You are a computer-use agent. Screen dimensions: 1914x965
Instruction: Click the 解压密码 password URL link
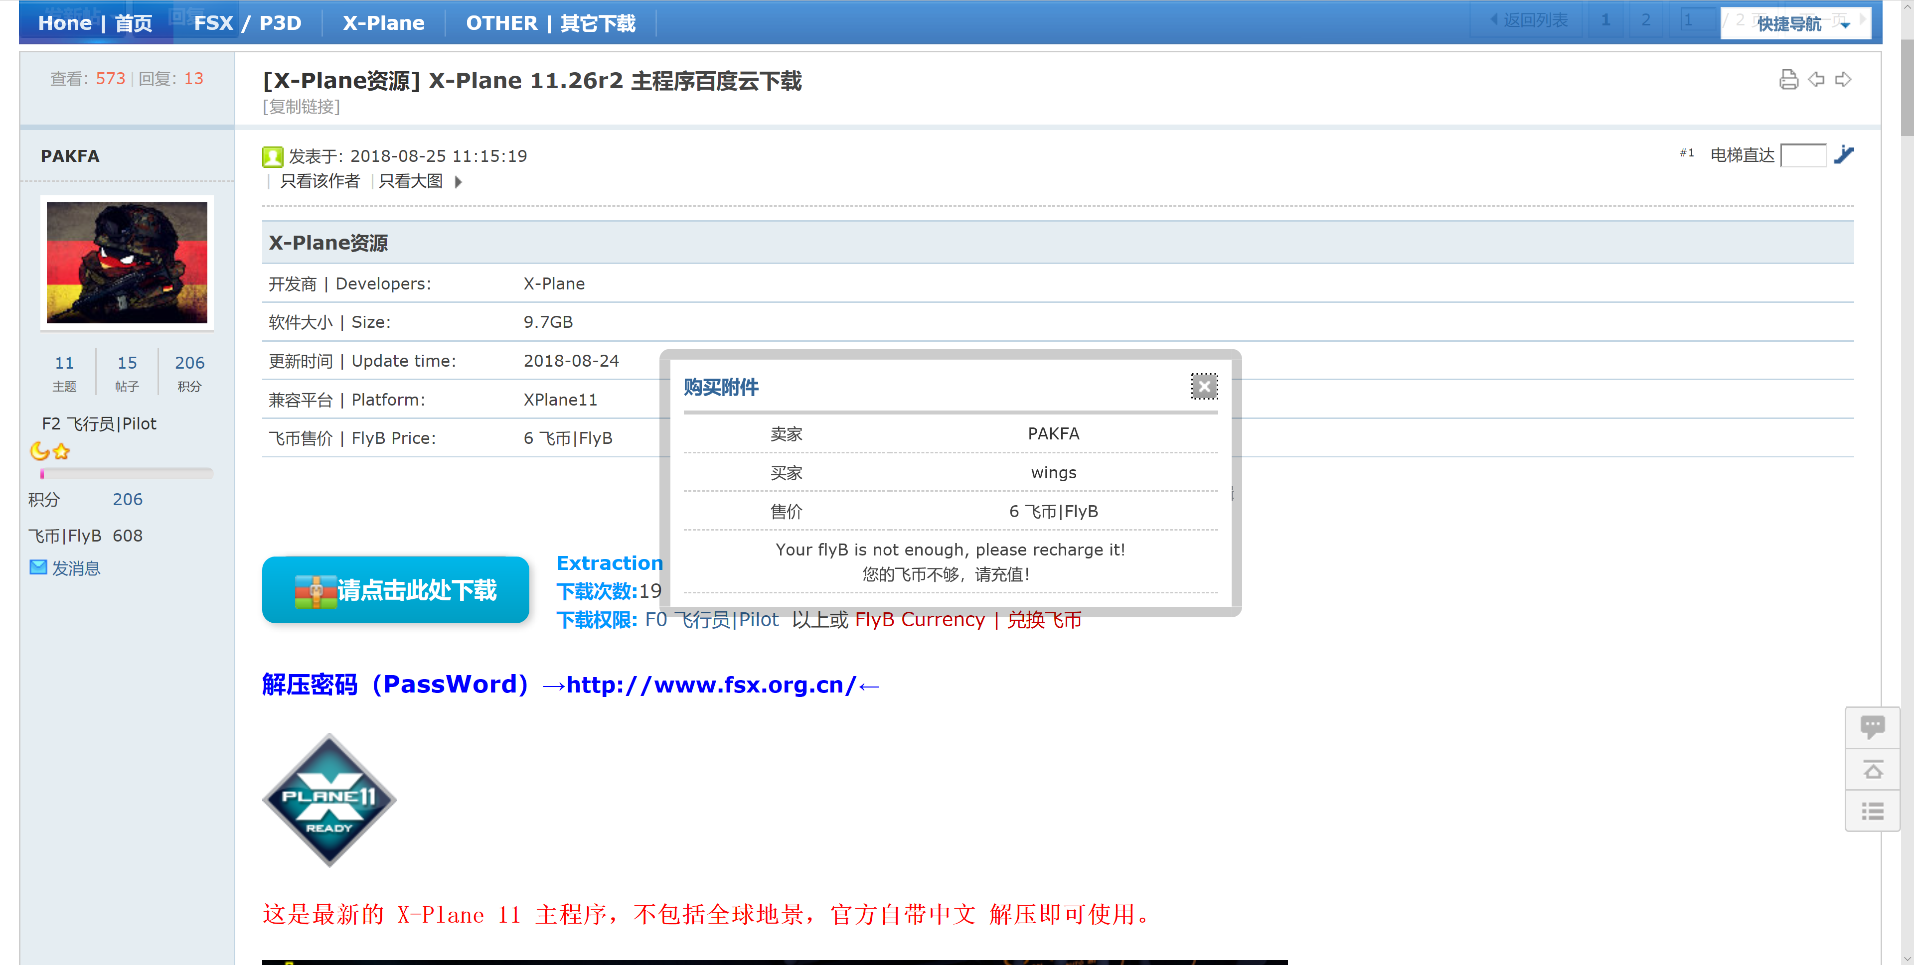click(x=711, y=684)
